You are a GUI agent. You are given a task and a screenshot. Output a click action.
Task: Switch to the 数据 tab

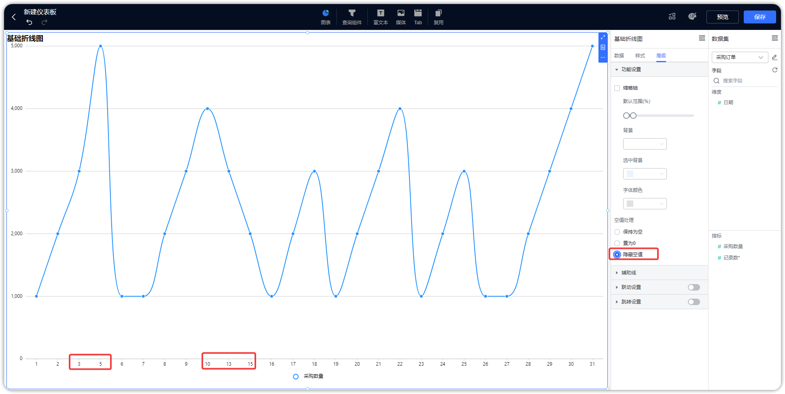pyautogui.click(x=619, y=56)
